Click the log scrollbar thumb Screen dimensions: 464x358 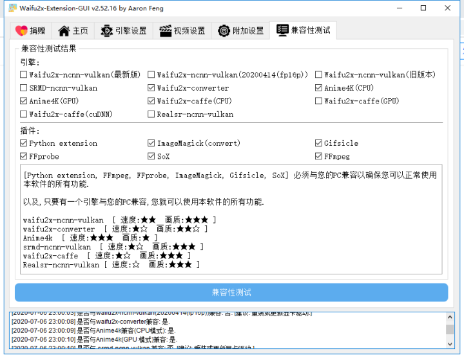click(450, 329)
